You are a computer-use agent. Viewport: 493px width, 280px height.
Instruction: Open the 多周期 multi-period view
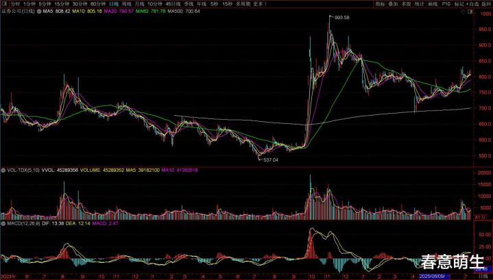(242, 4)
